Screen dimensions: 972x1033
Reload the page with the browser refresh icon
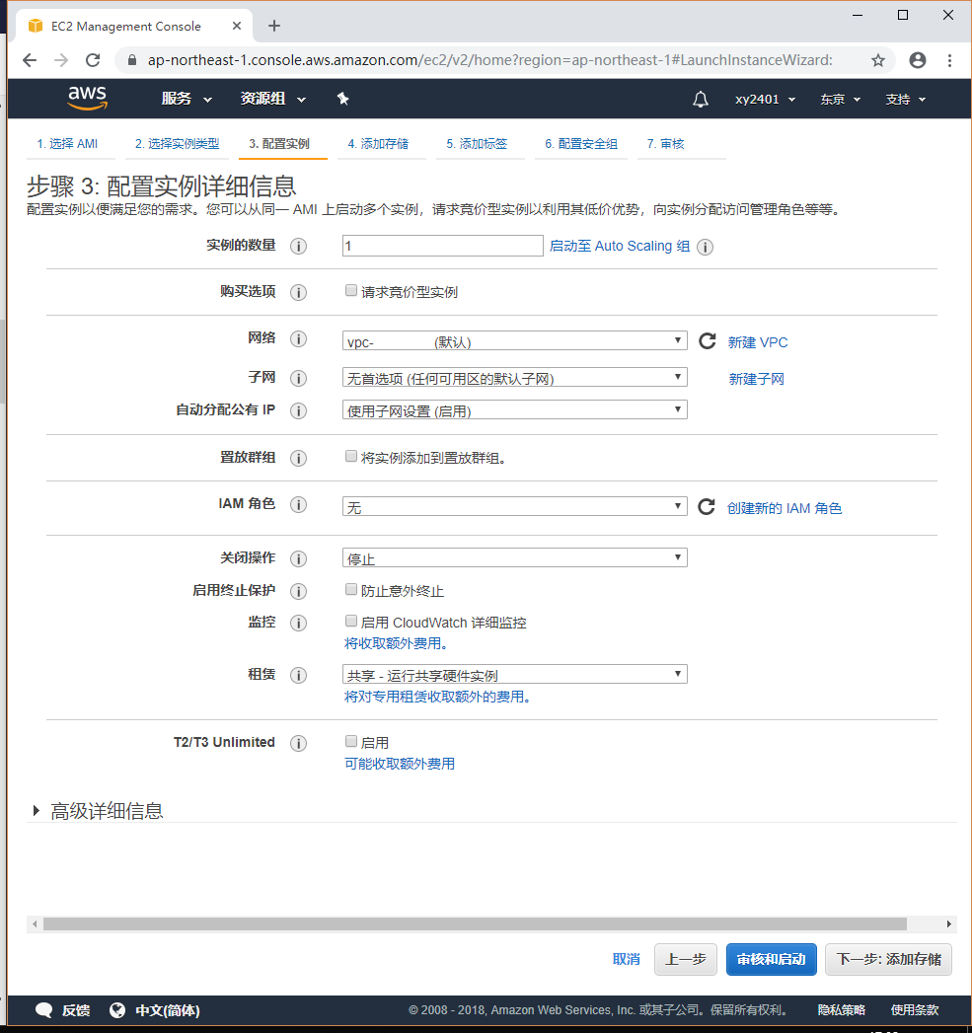93,60
